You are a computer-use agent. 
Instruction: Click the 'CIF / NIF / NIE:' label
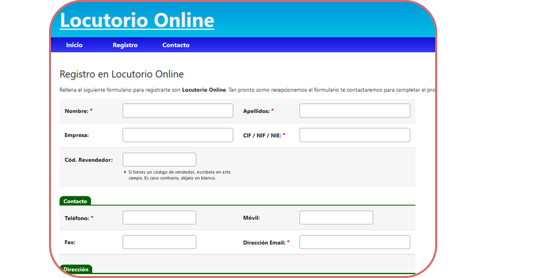coord(262,135)
